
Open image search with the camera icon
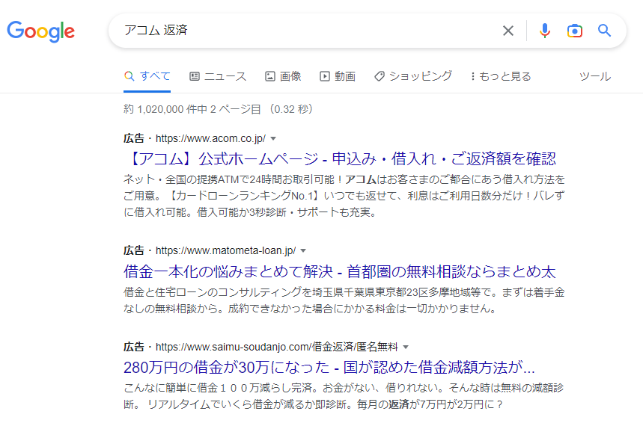575,31
